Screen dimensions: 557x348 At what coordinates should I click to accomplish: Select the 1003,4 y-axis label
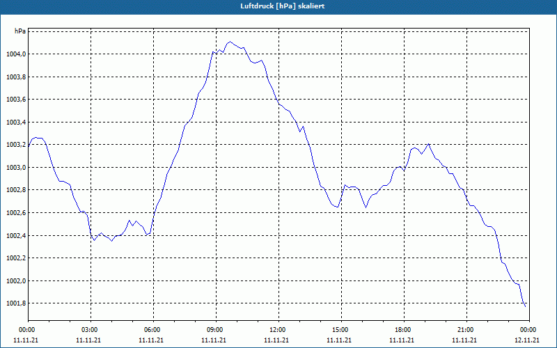coord(16,122)
